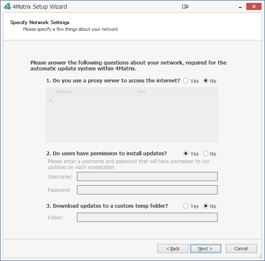
Task: Click into the Folder path field
Action: click(147, 218)
